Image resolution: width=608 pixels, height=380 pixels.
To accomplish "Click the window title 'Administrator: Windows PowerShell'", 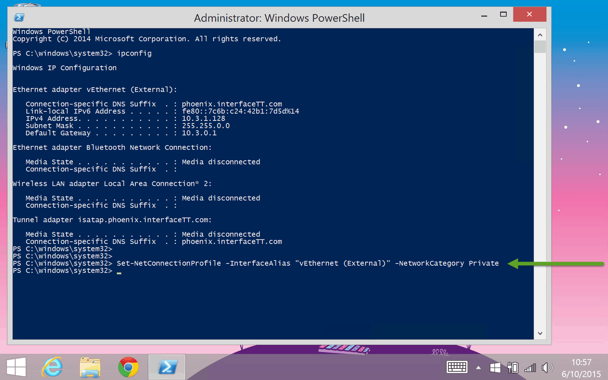I will point(279,18).
